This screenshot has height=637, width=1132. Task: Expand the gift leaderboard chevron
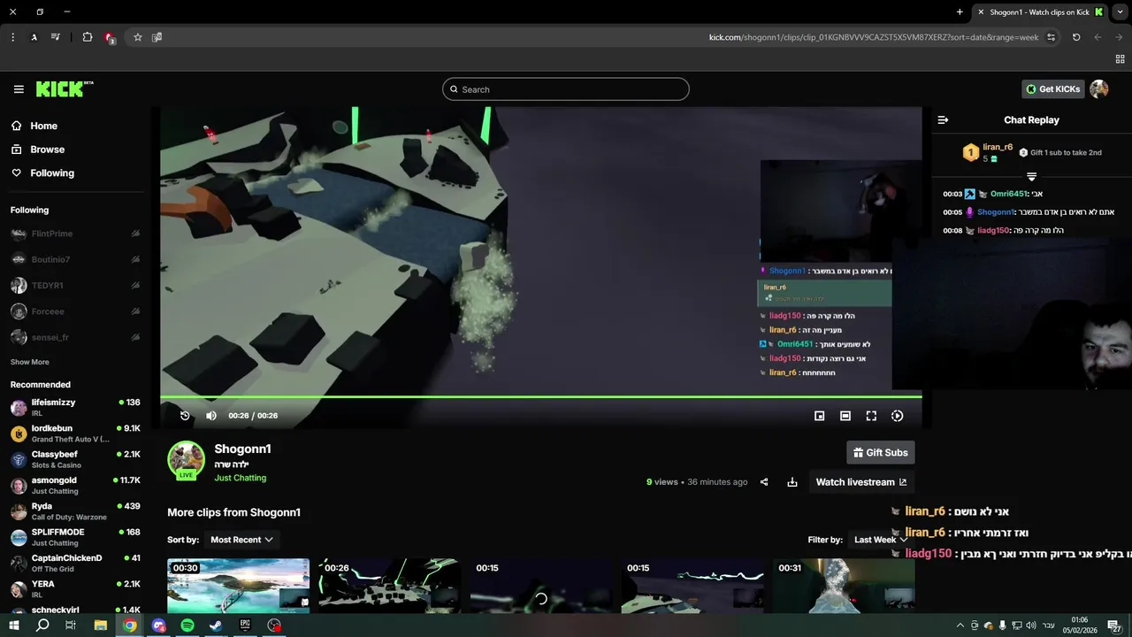(x=1031, y=177)
